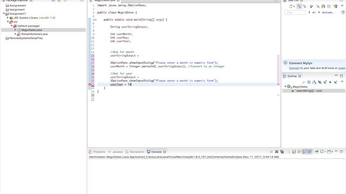Image resolution: width=346 pixels, height=194 pixels.
Task: Expand the JRE System Library node
Action: click(8, 18)
